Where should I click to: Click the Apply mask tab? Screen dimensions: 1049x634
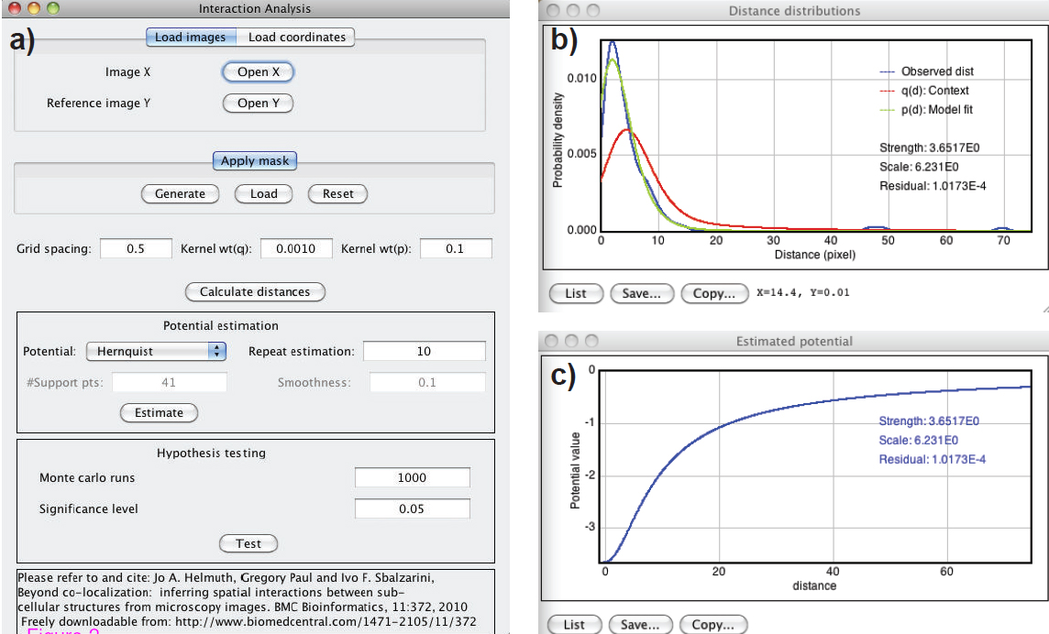tap(254, 161)
